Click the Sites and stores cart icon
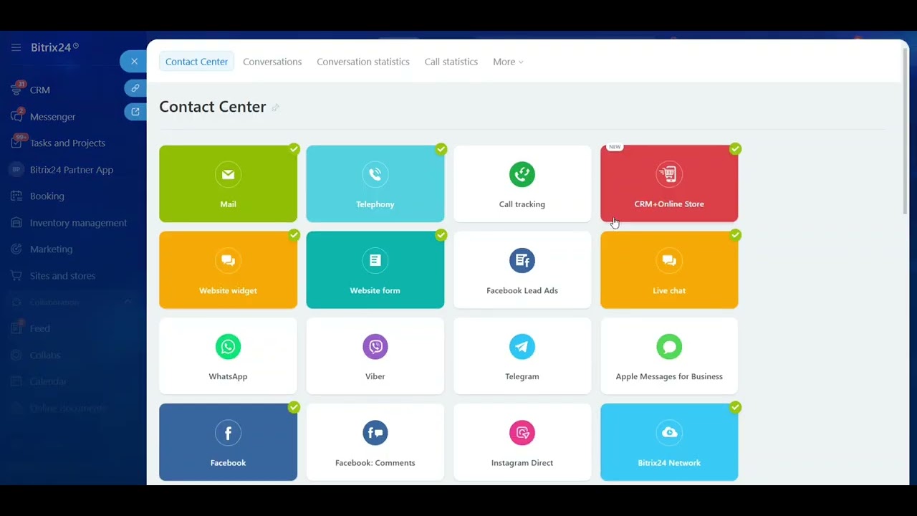Image resolution: width=917 pixels, height=516 pixels. click(16, 275)
